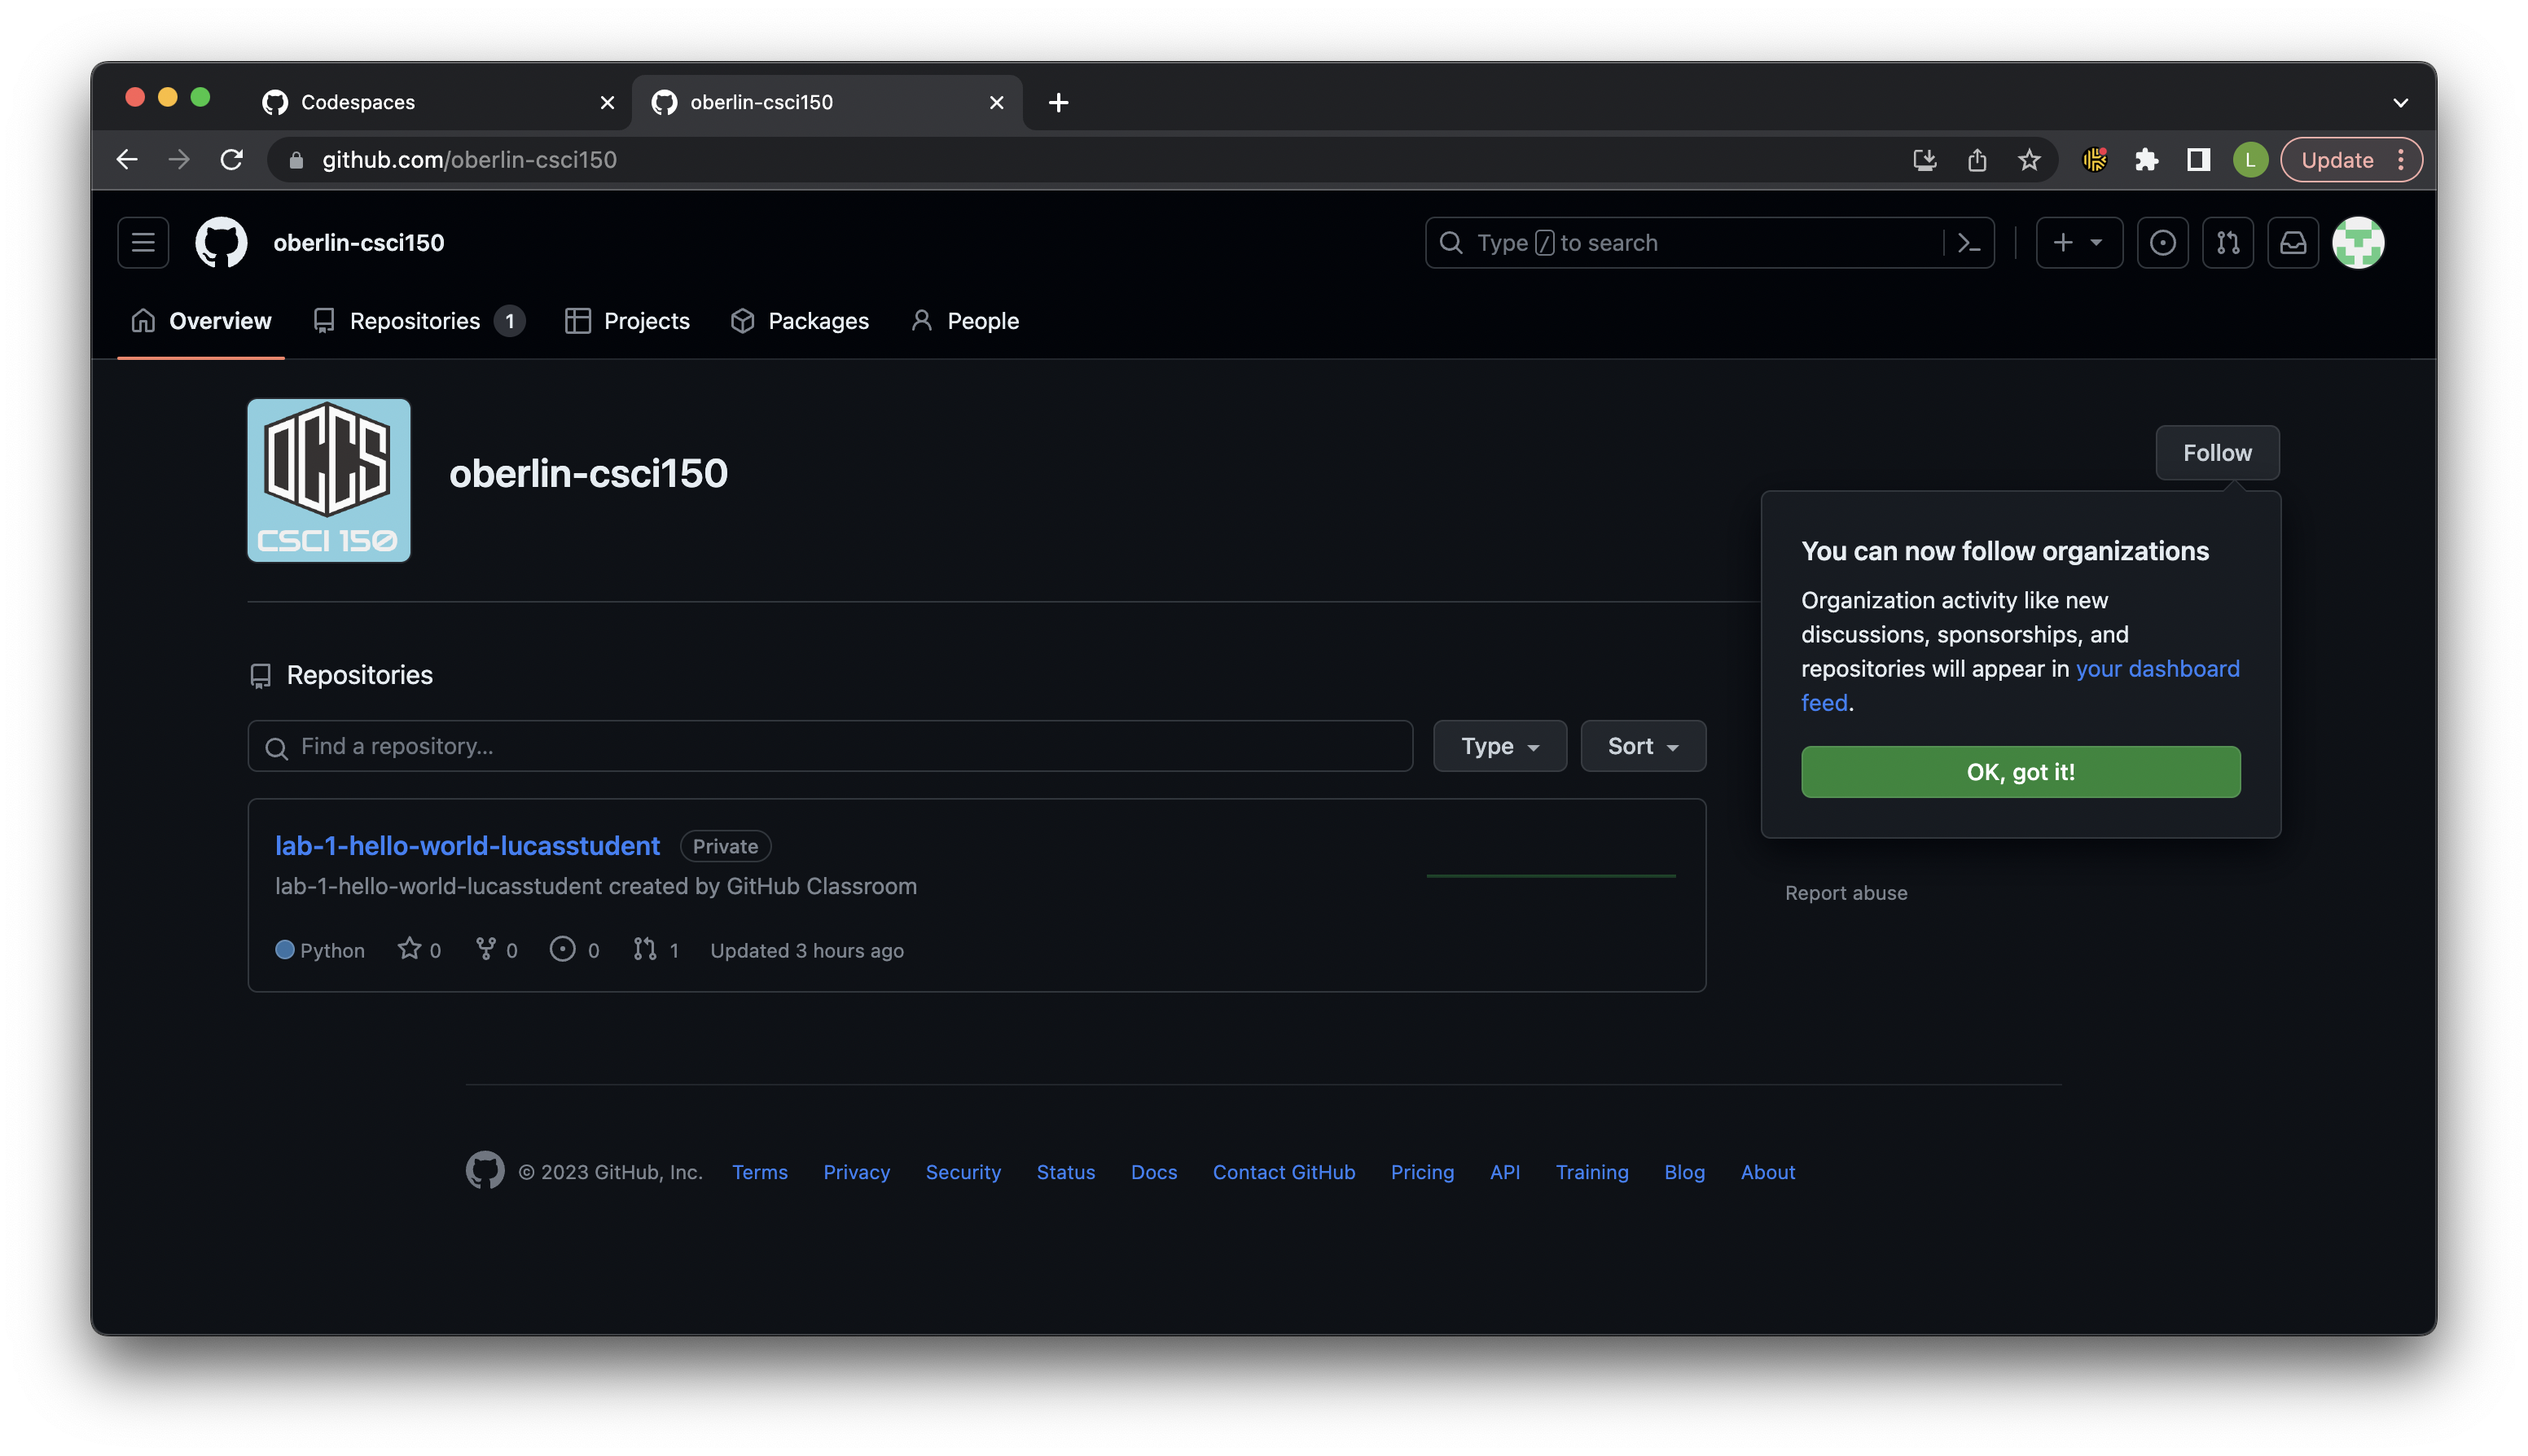Click the Follow button

2217,453
